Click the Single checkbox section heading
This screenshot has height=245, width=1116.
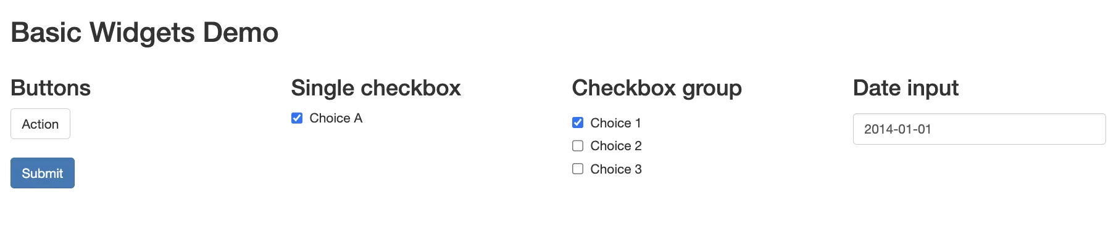(376, 88)
